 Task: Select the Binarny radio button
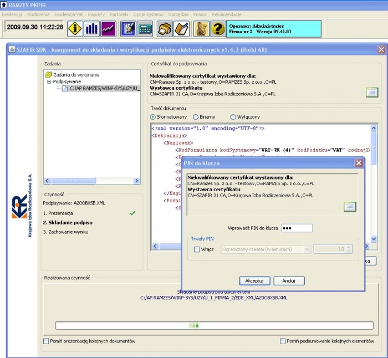point(196,117)
